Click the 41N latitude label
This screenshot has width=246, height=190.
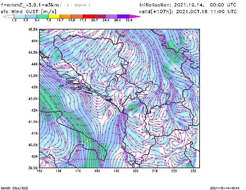(34, 133)
